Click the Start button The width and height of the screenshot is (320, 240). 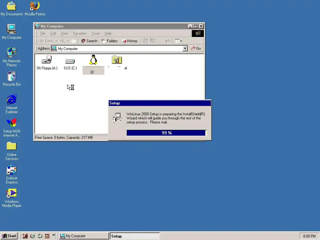pos(9,236)
